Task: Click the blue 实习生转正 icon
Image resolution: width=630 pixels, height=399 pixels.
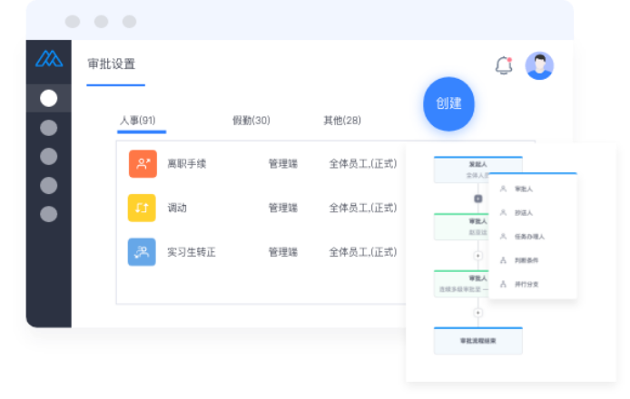Action: pos(143,251)
